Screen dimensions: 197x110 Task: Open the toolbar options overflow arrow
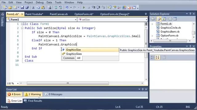[138, 8]
